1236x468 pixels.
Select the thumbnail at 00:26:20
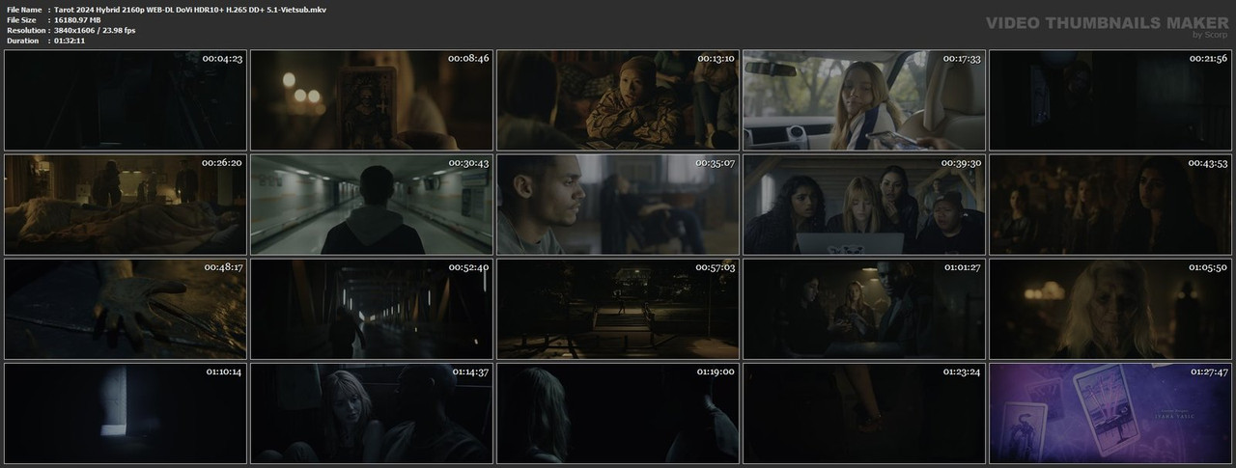(x=126, y=205)
